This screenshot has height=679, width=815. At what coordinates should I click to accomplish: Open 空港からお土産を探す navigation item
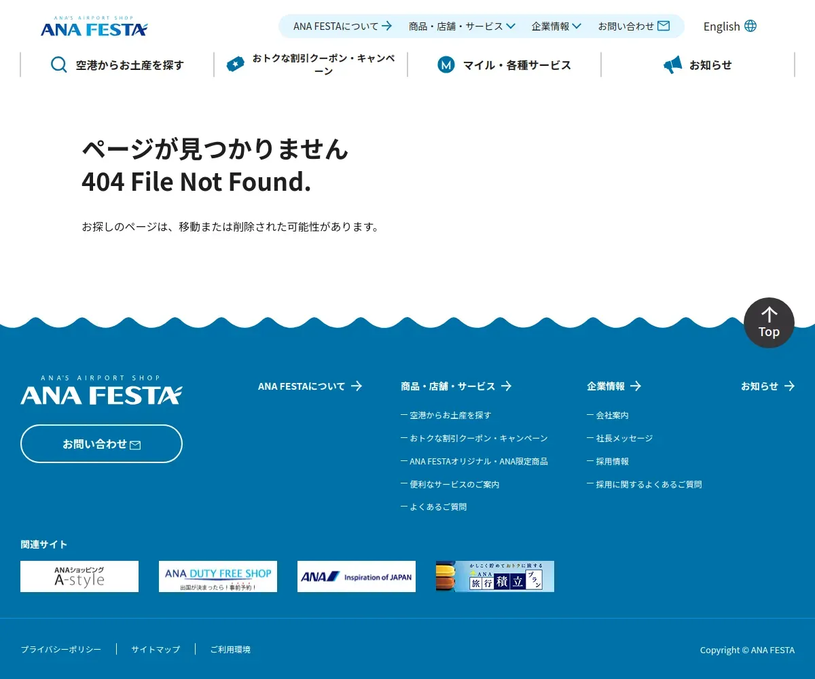(x=117, y=65)
